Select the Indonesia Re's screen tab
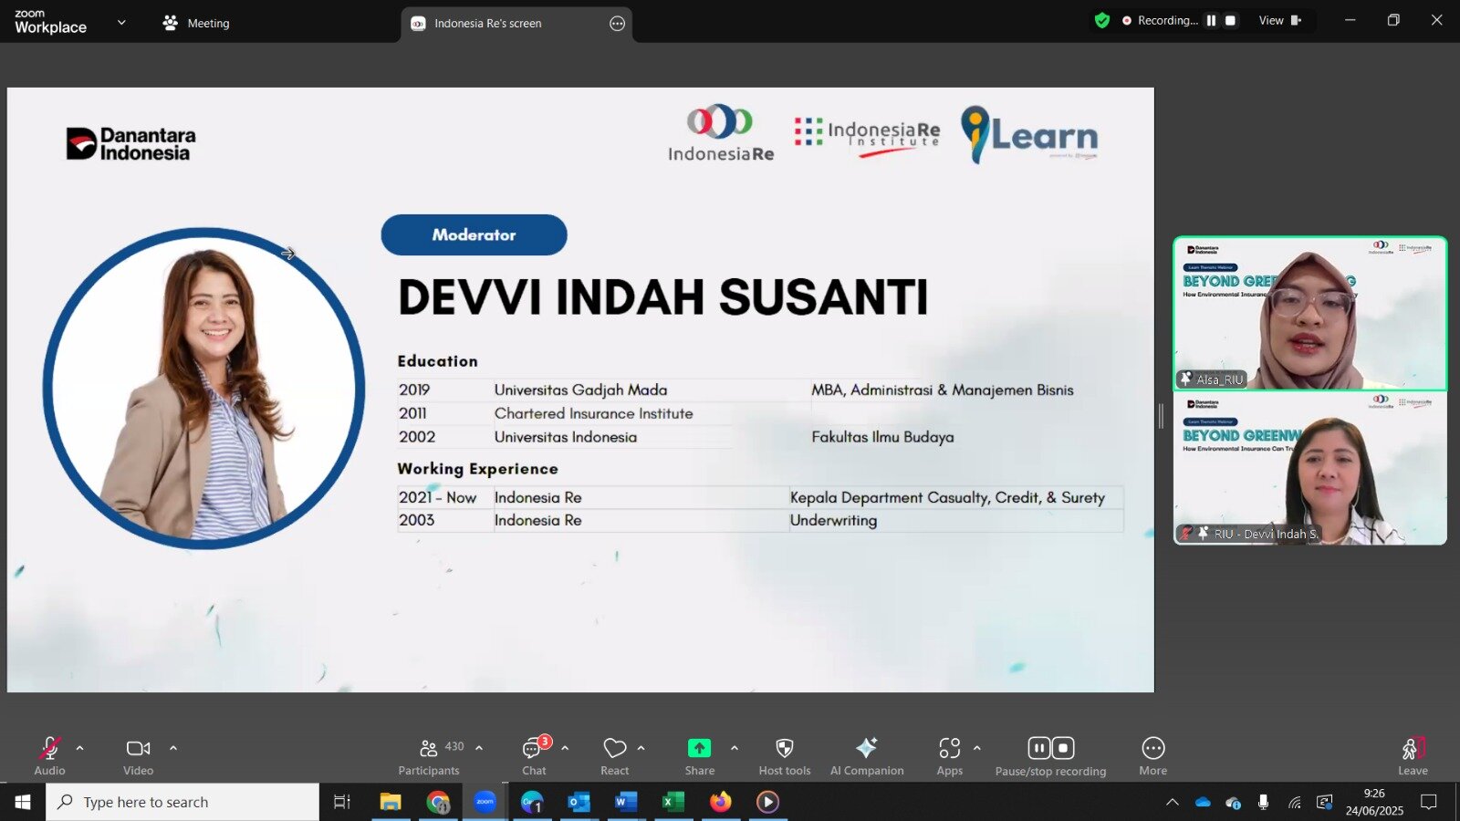Viewport: 1460px width, 821px height. coord(487,24)
